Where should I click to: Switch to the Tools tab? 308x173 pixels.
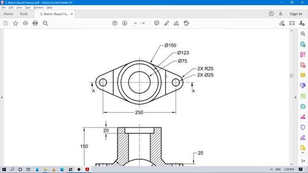(x=24, y=14)
